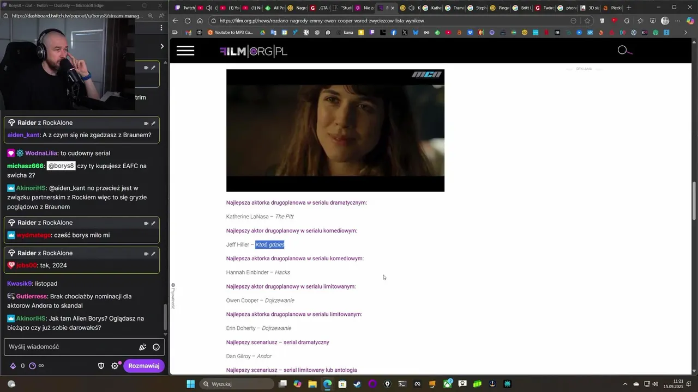The image size is (698, 392).
Task: Reload the film.org.pl page
Action: (188, 21)
